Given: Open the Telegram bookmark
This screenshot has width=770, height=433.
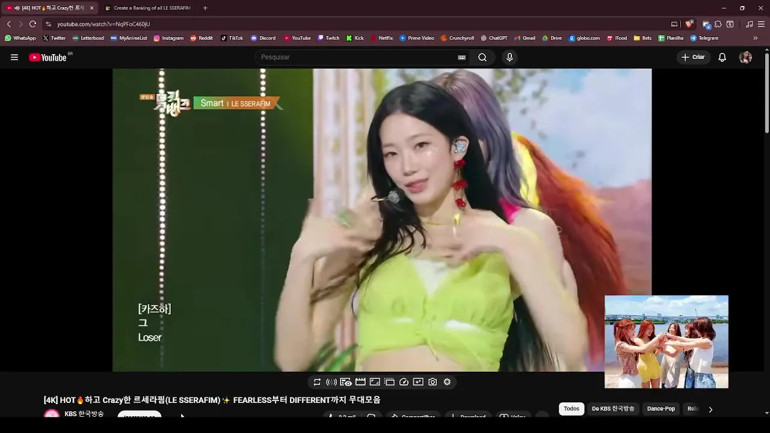Looking at the screenshot, I should [x=704, y=38].
